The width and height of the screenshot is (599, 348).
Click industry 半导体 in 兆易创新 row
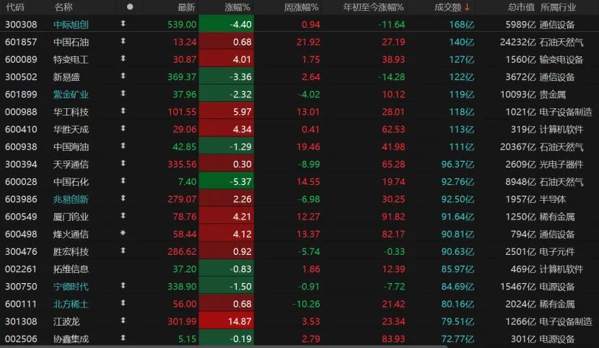click(x=553, y=199)
